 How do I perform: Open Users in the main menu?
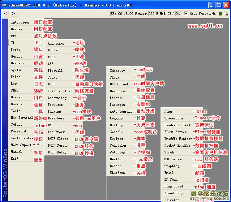(x=26, y=97)
